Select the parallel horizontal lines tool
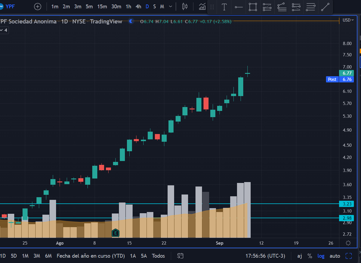The height and width of the screenshot is (263, 361). pyautogui.click(x=310, y=7)
